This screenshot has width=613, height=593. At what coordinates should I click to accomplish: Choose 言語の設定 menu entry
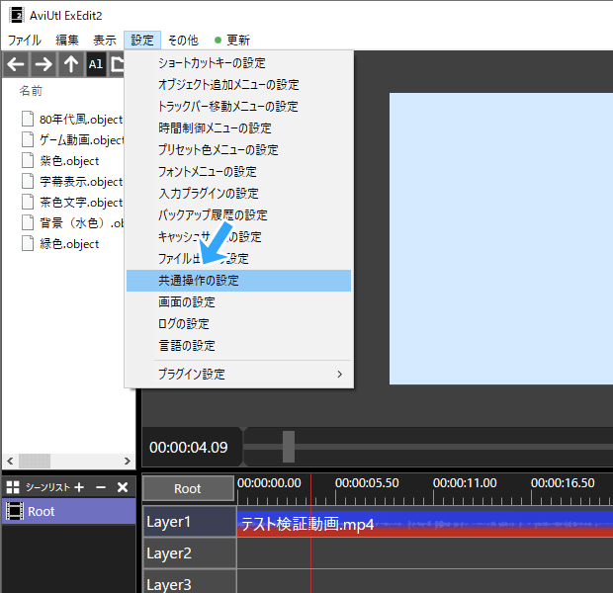tap(238, 346)
